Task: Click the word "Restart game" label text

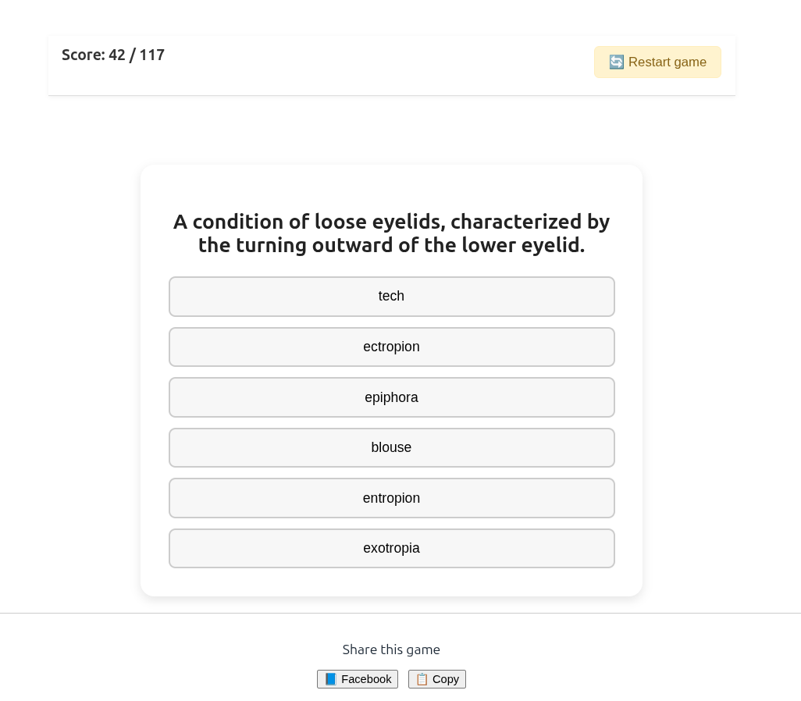Action: point(667,62)
